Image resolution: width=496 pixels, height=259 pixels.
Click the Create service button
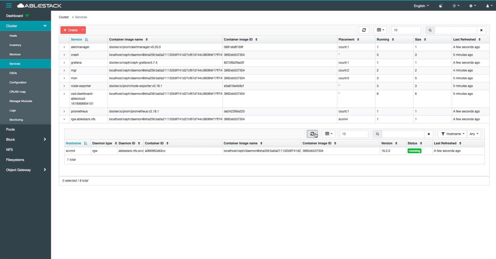(70, 30)
